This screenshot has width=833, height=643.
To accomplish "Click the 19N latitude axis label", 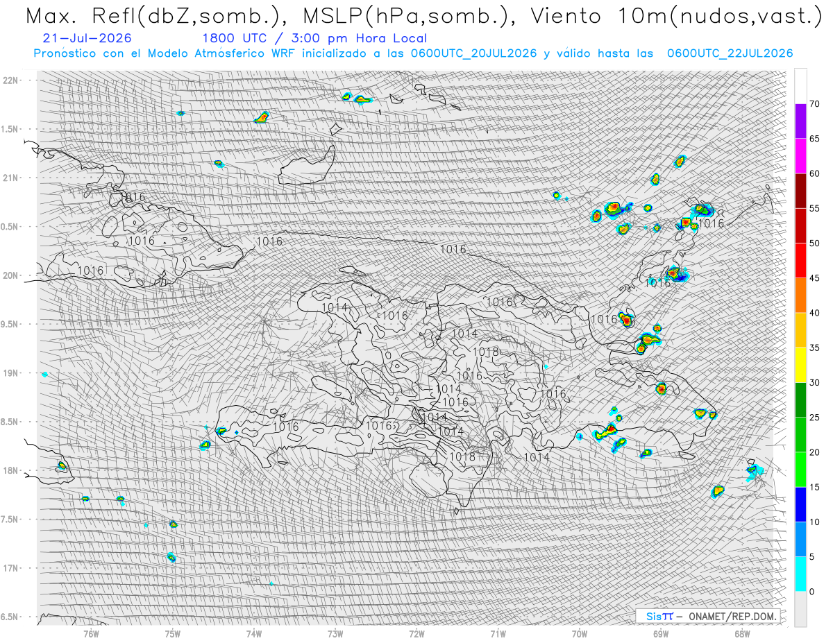I will (x=10, y=373).
